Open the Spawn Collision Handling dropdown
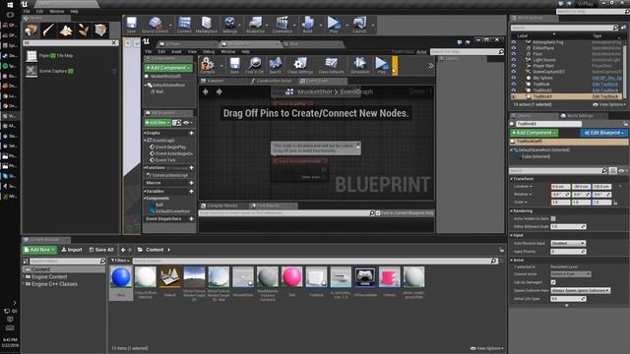The image size is (630, 354). (580, 290)
